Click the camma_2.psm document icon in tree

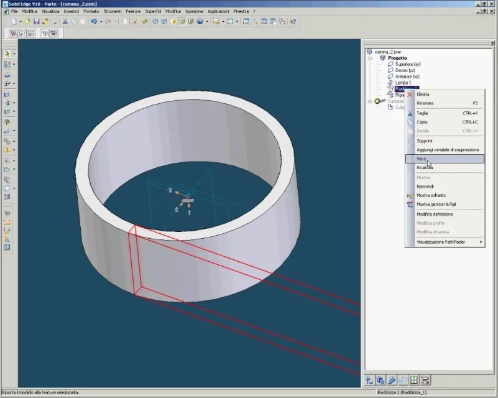pos(369,52)
